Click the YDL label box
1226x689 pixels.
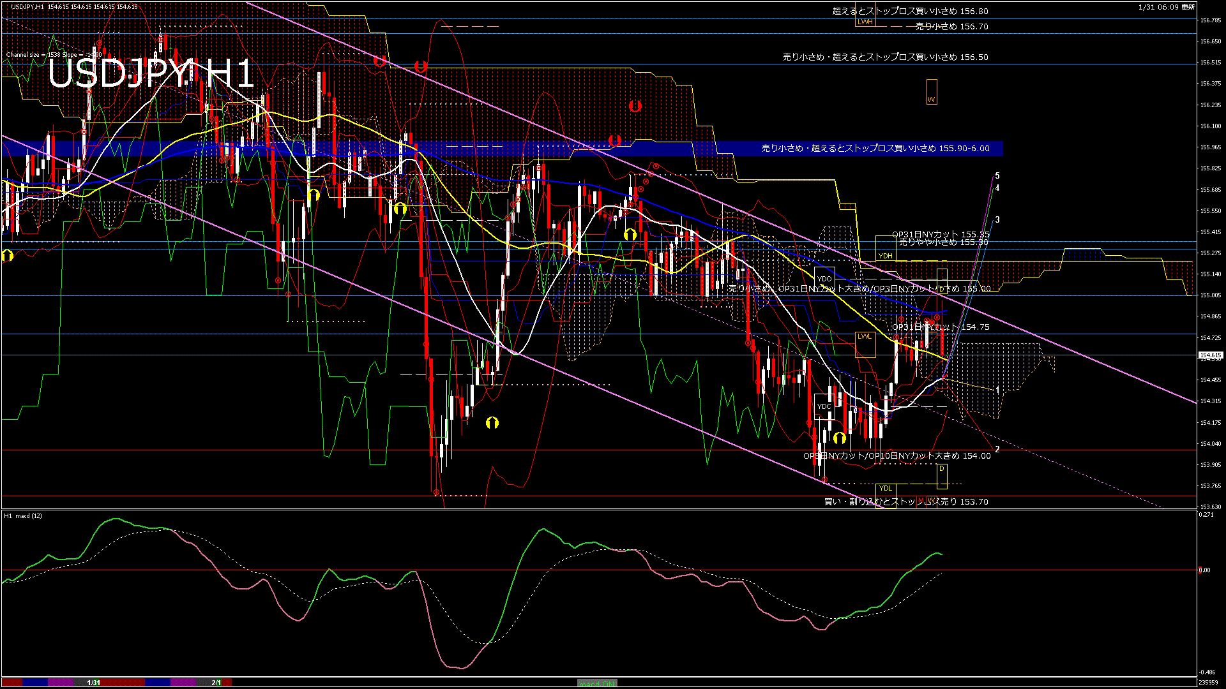(885, 488)
